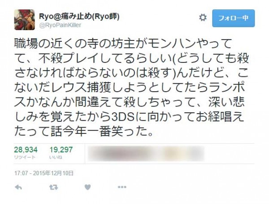The height and width of the screenshot is (204, 269).
Task: Click the tweet line containing 不殺プレイ
Action: (131, 58)
